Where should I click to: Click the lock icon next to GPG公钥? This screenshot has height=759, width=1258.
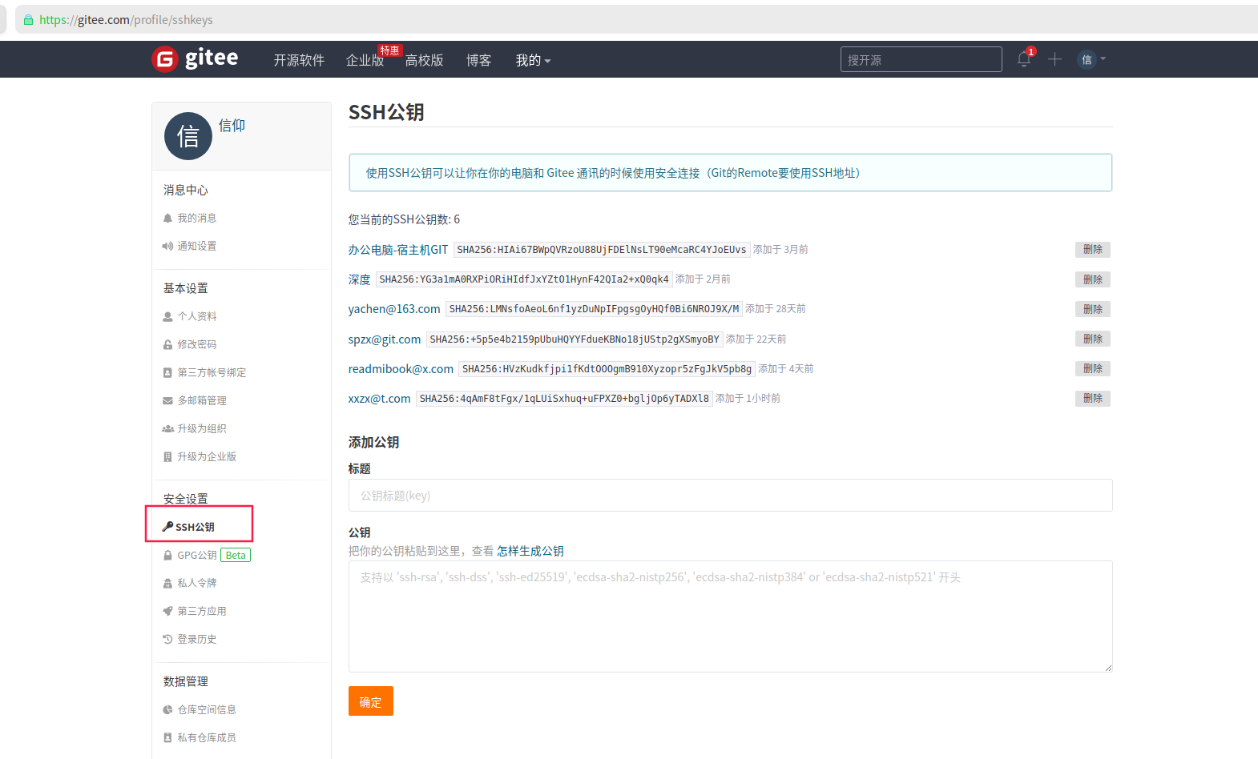167,555
